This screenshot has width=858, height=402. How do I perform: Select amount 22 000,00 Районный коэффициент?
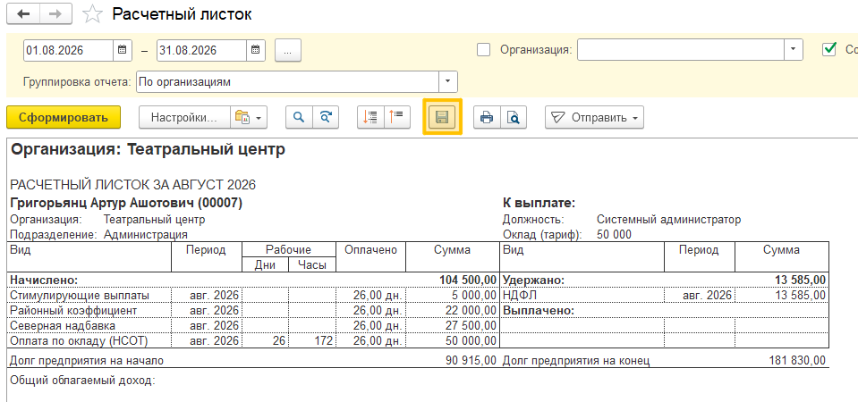[x=471, y=310]
